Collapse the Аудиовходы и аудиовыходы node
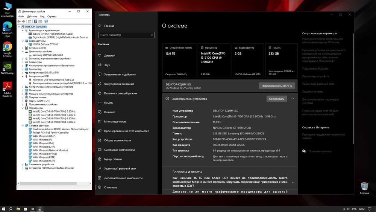The width and height of the screenshot is (376, 212). coord(23,30)
